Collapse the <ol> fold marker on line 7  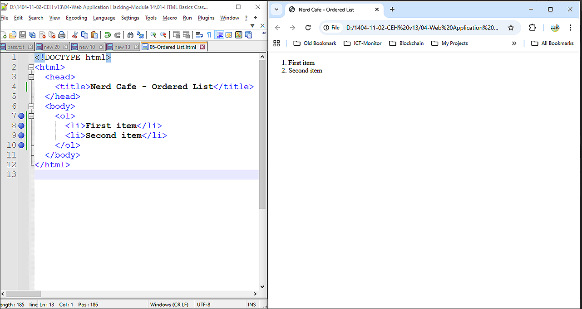tap(31, 116)
